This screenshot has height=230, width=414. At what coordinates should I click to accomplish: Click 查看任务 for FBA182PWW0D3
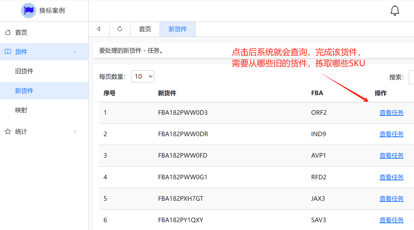tap(392, 113)
